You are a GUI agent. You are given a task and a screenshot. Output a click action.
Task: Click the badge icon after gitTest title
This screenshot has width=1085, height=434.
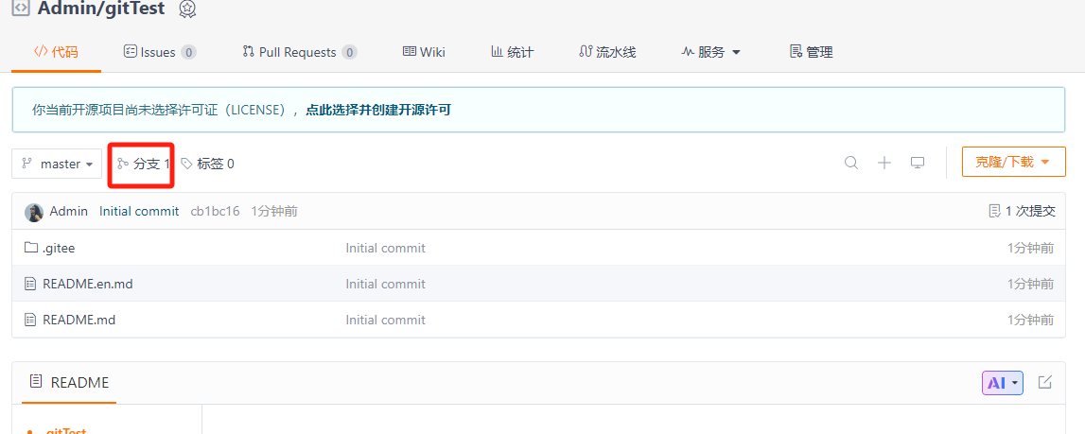tap(187, 9)
